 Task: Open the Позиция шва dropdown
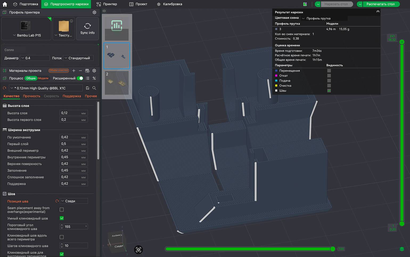click(74, 201)
